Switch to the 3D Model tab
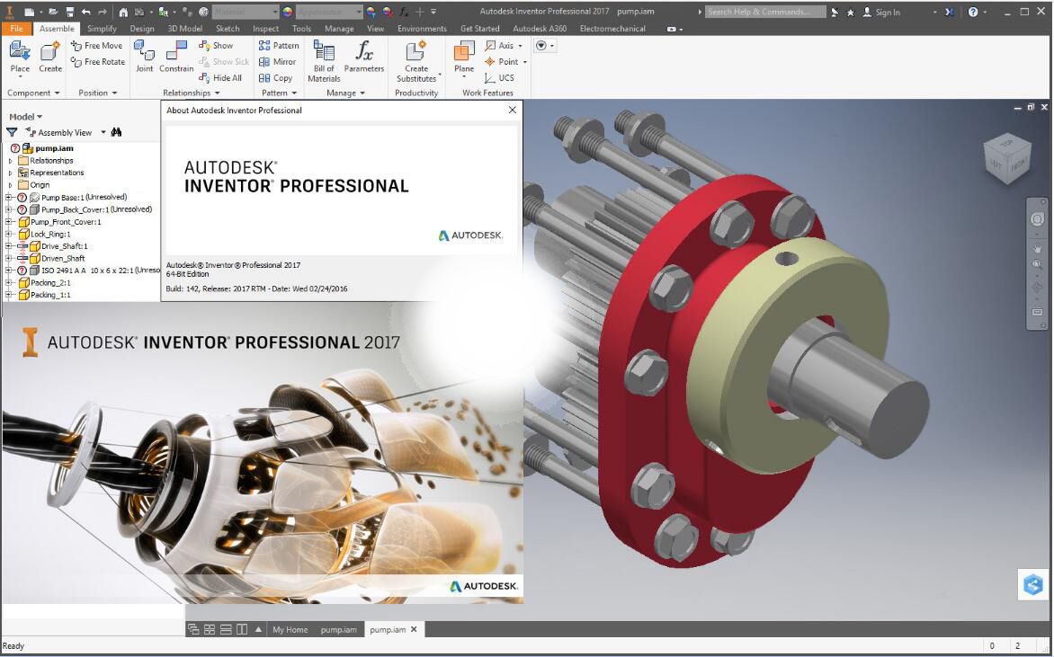This screenshot has width=1054, height=657. tap(185, 28)
